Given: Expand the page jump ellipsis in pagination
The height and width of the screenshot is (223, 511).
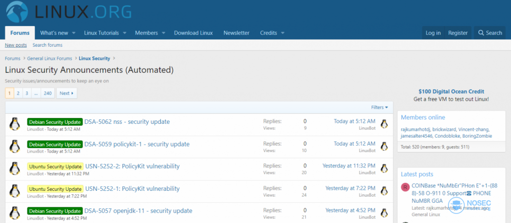Looking at the screenshot, I should [36, 93].
